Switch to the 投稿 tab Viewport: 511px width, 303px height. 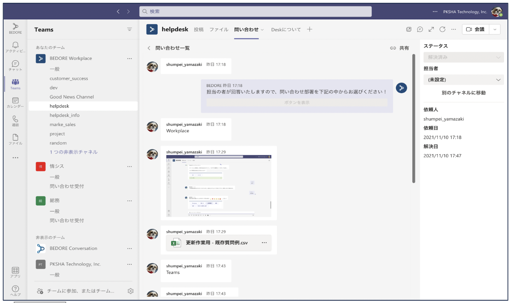(x=199, y=30)
